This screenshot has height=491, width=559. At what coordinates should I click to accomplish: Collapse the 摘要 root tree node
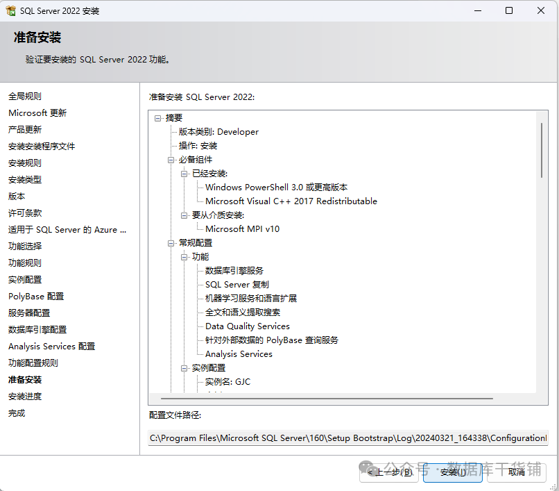click(x=157, y=118)
